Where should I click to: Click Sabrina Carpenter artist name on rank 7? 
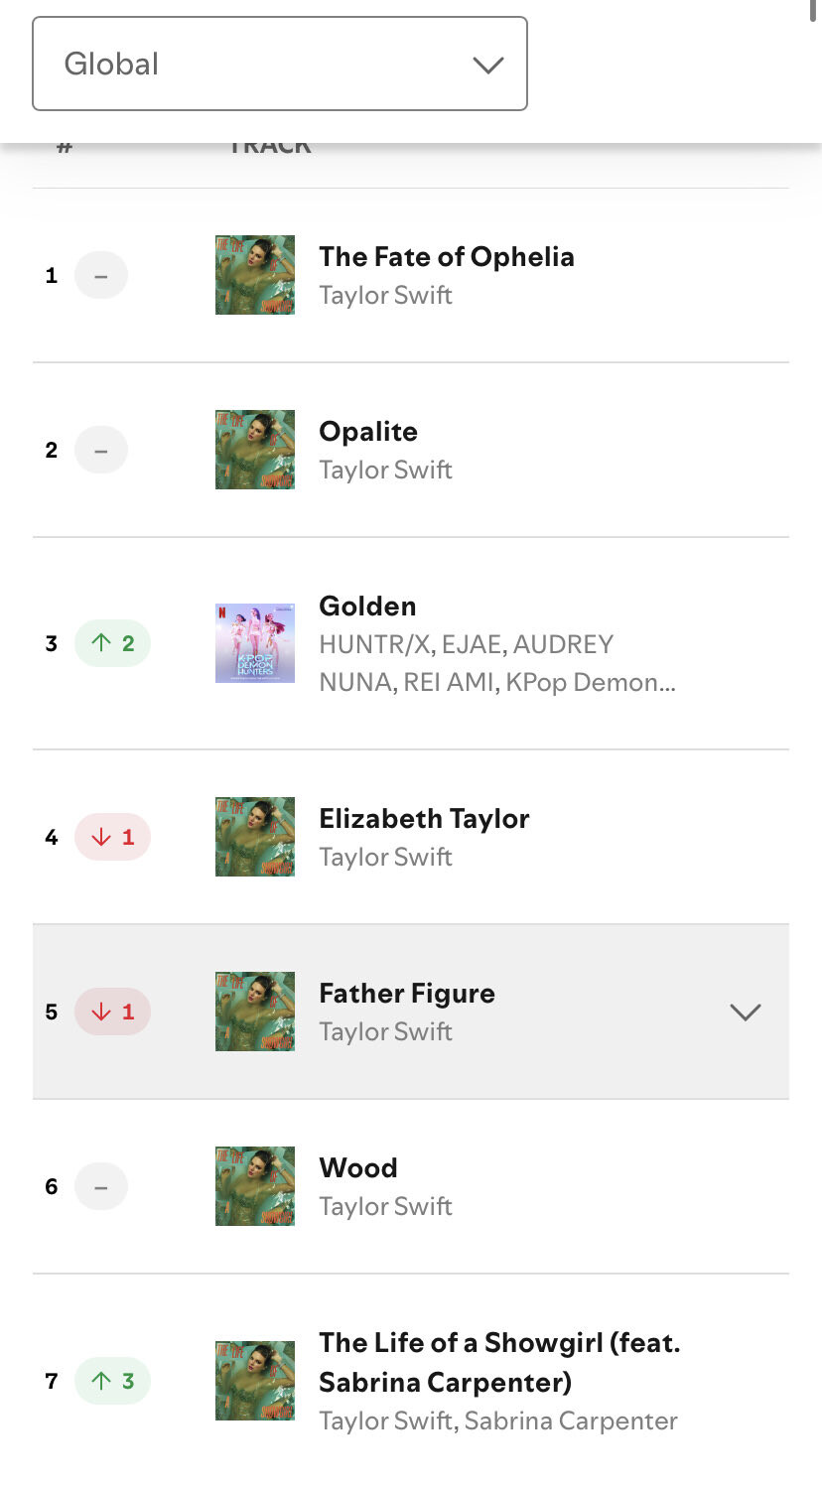pos(571,1420)
